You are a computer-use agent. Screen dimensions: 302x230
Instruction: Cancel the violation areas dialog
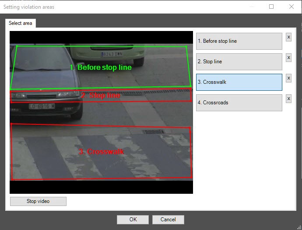click(x=168, y=220)
